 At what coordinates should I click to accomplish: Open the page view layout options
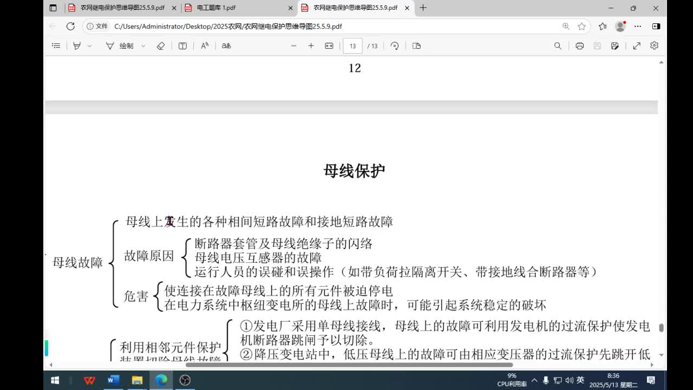tap(416, 46)
